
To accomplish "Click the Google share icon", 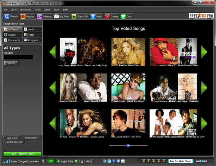I will coord(114,161).
